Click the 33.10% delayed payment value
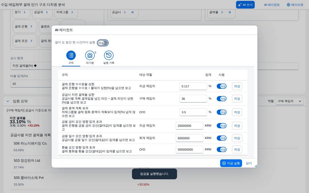 [18, 122]
